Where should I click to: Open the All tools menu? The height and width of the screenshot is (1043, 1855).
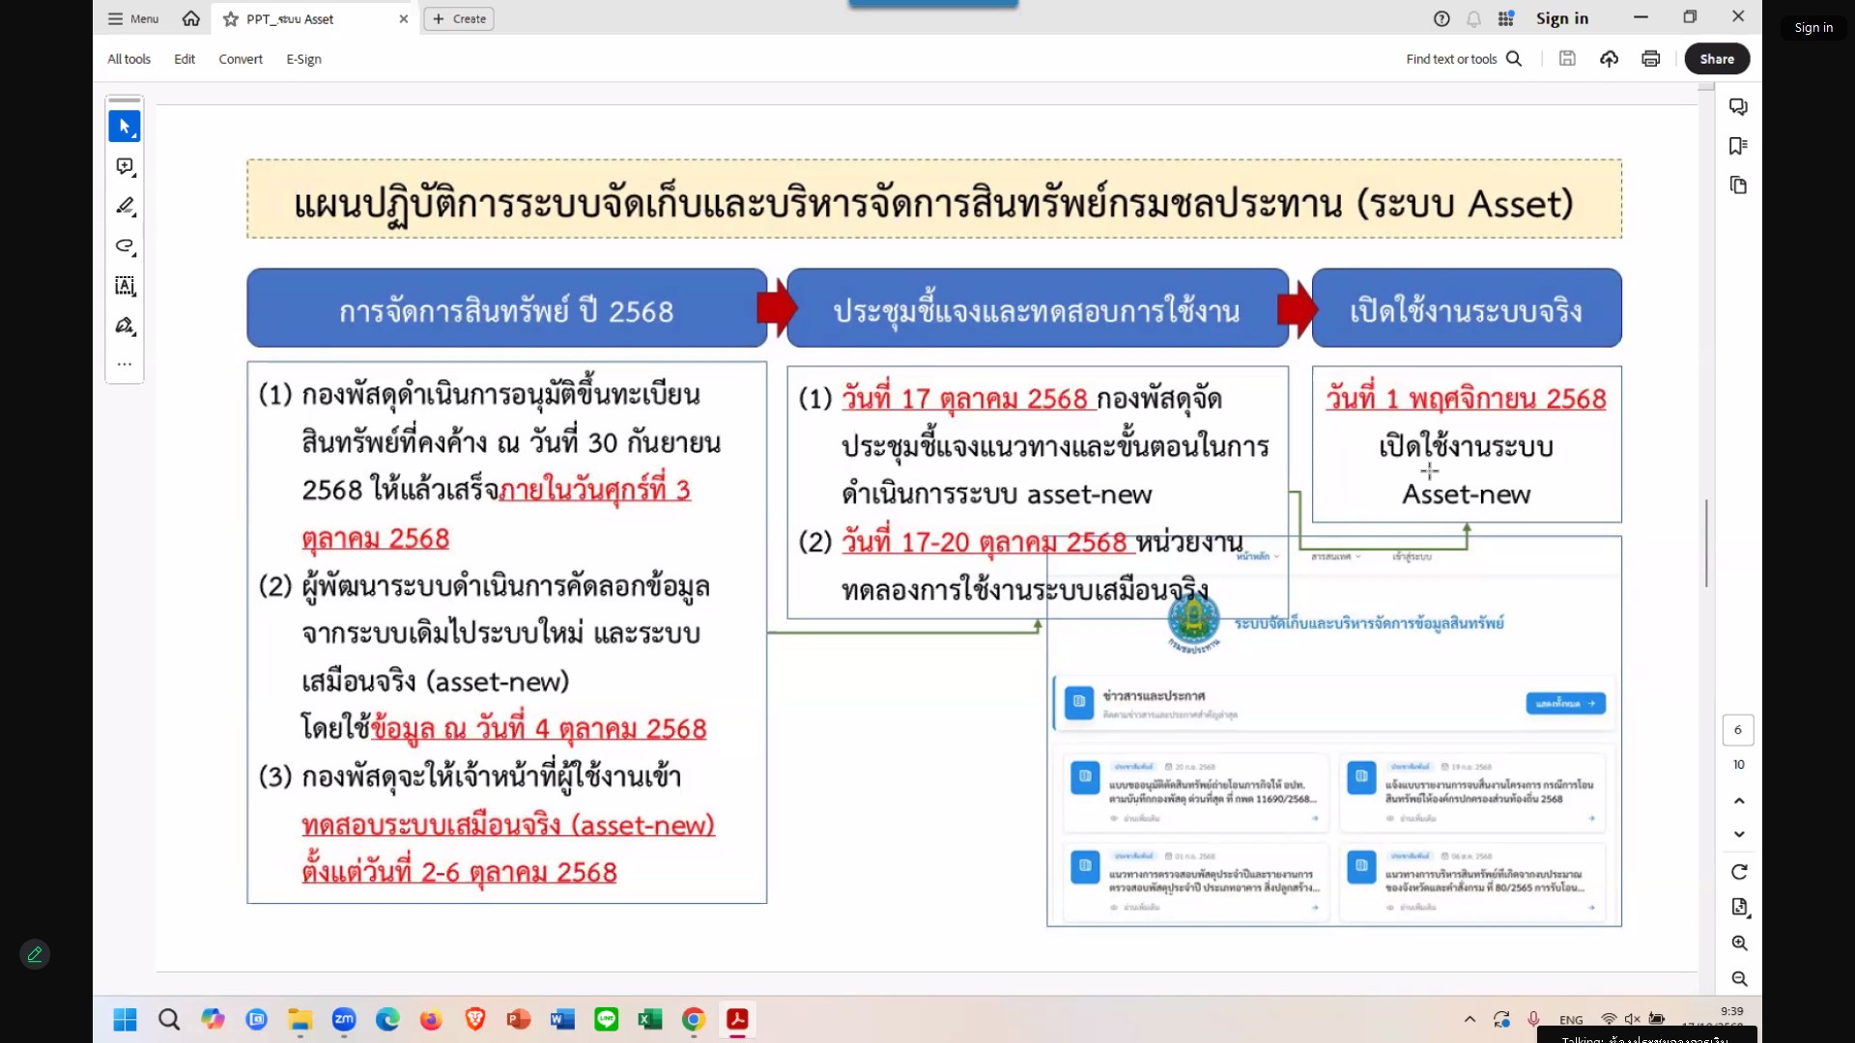[x=128, y=59]
